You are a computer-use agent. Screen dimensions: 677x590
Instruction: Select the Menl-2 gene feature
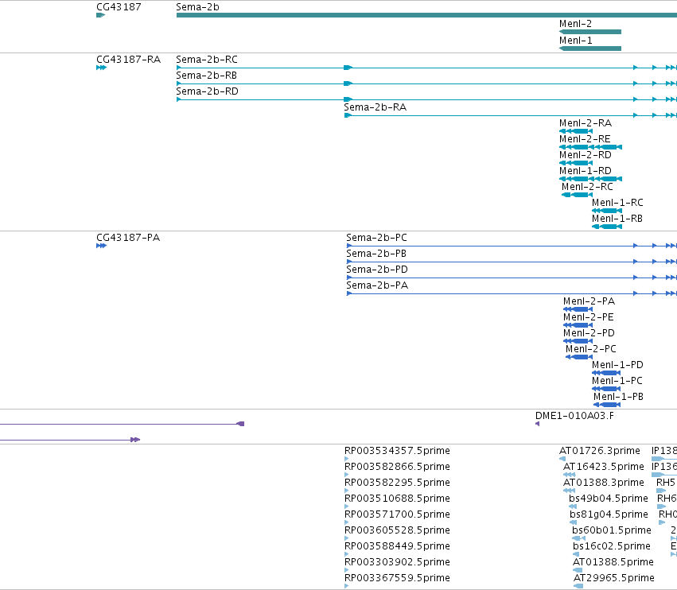(x=590, y=32)
